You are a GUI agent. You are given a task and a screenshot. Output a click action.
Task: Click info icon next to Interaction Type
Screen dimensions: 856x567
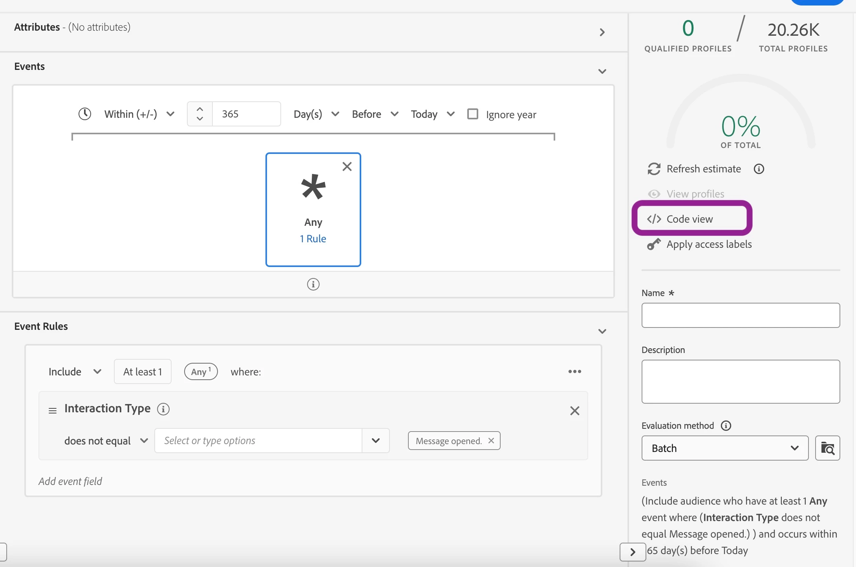(163, 409)
